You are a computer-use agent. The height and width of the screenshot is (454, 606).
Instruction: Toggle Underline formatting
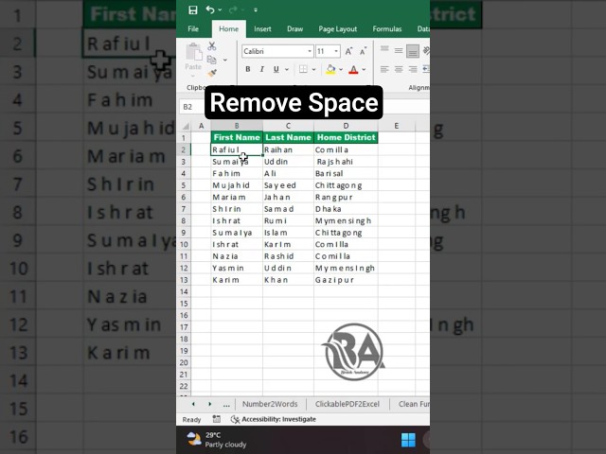click(x=276, y=69)
